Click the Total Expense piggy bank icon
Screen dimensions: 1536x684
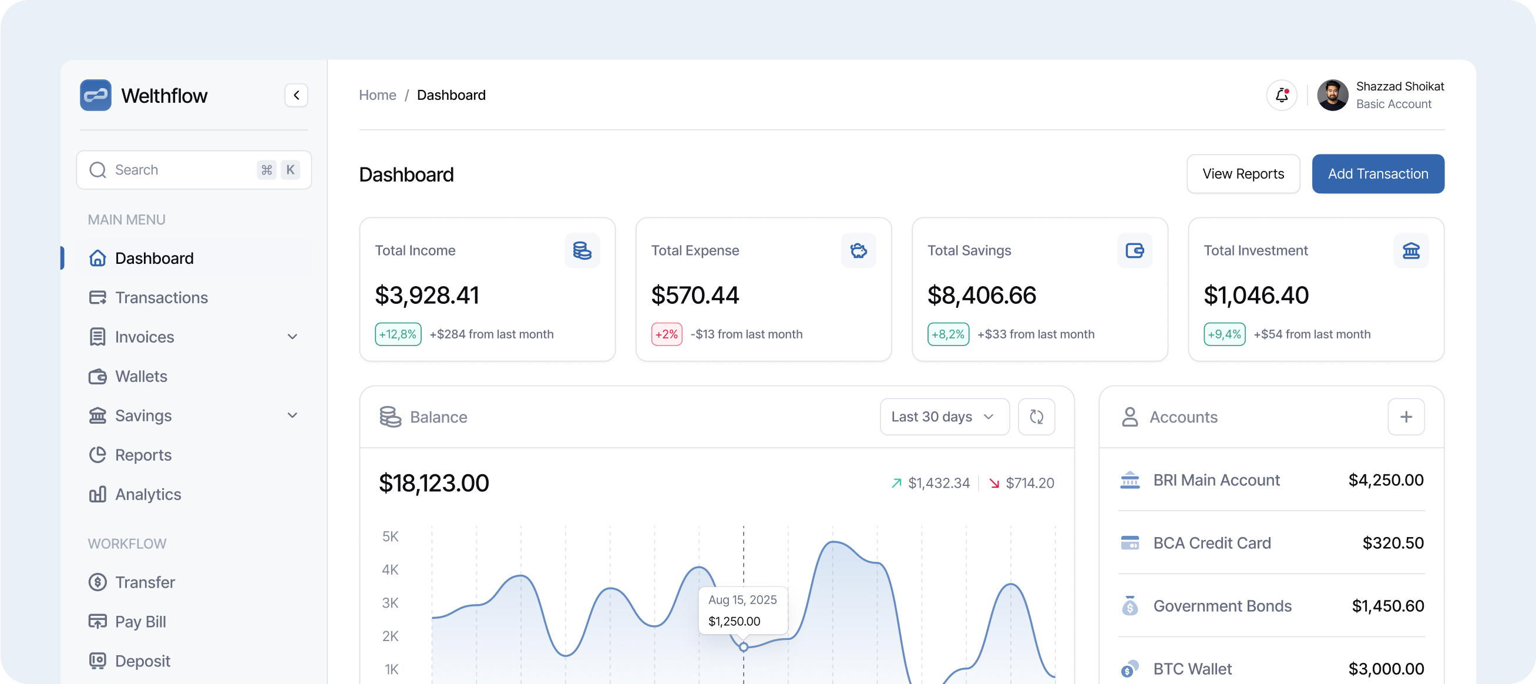click(x=859, y=250)
